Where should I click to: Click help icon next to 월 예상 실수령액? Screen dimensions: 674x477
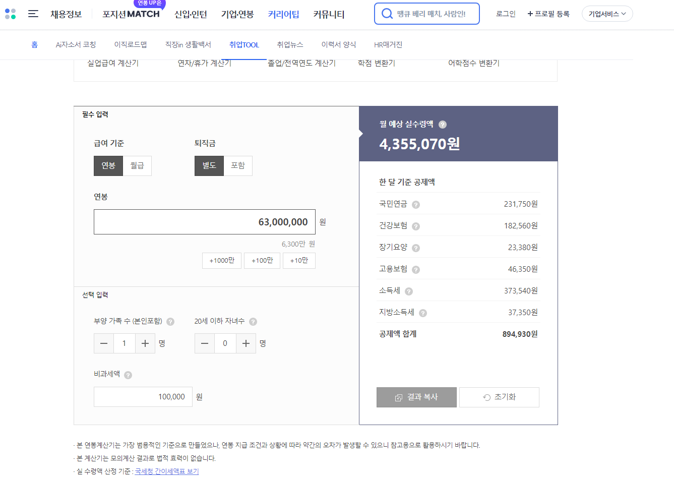[x=443, y=125]
